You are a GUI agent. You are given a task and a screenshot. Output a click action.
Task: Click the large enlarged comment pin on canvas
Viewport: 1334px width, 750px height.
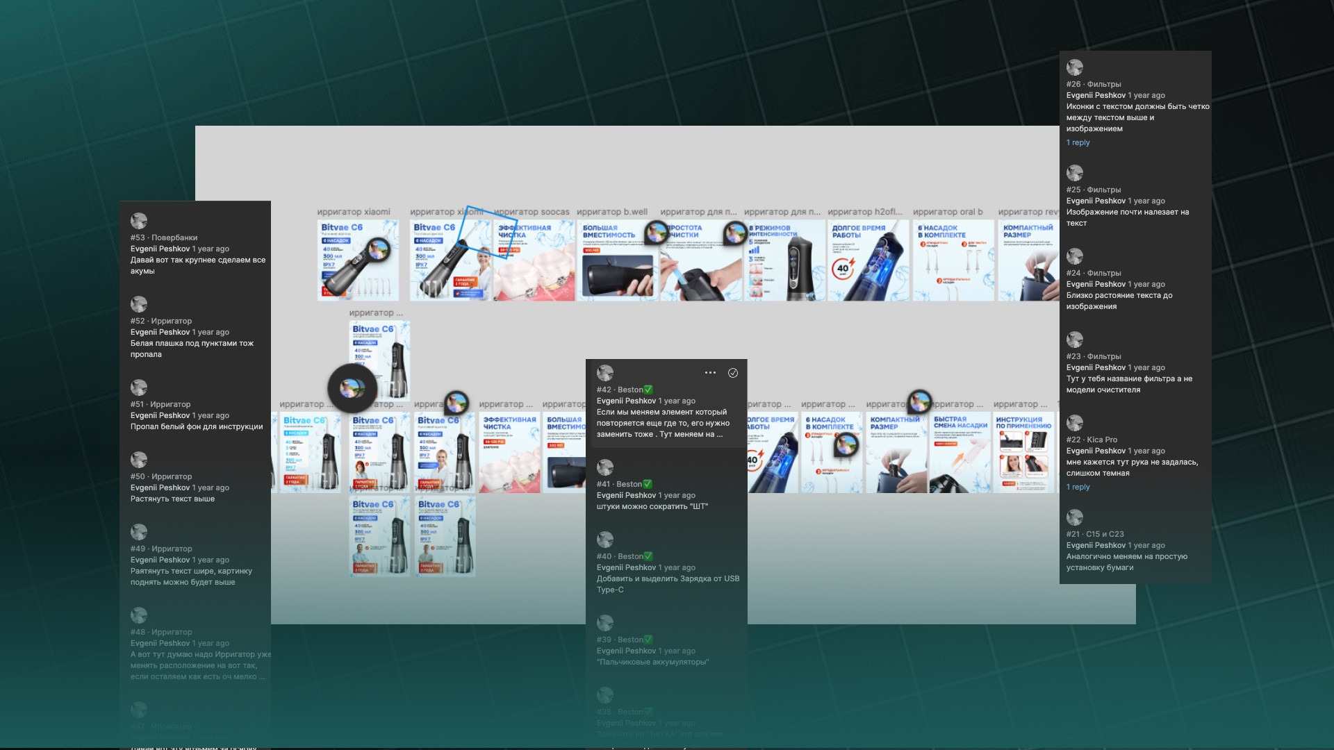(352, 388)
